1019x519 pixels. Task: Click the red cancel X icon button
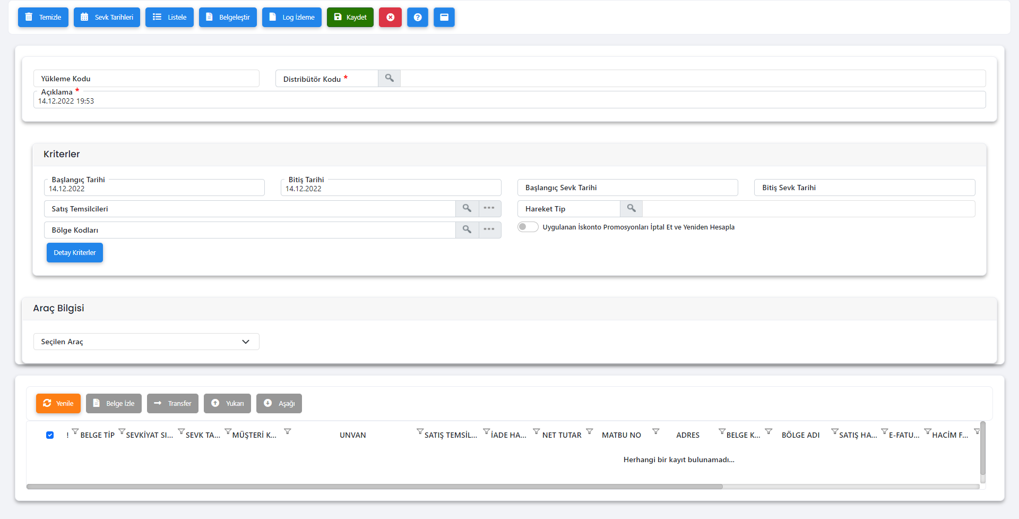click(390, 17)
